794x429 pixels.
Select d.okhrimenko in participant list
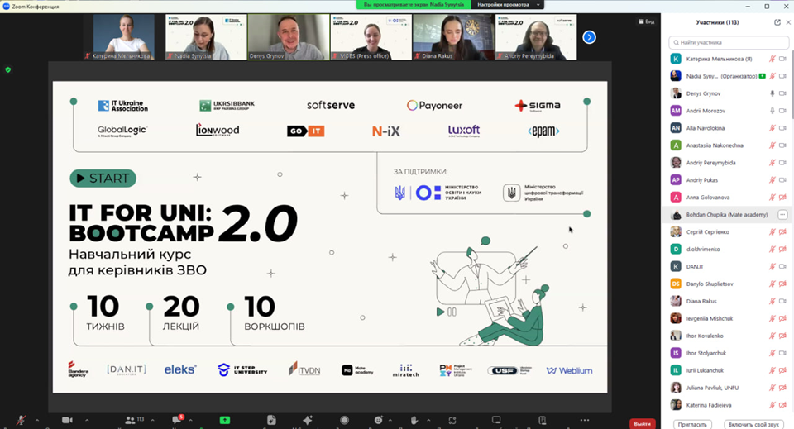(x=727, y=249)
